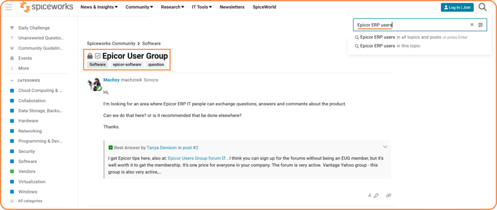Image resolution: width=497 pixels, height=210 pixels.
Task: Click into the search input field
Action: click(x=412, y=25)
